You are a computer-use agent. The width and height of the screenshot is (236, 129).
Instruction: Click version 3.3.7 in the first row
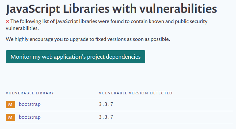point(106,104)
